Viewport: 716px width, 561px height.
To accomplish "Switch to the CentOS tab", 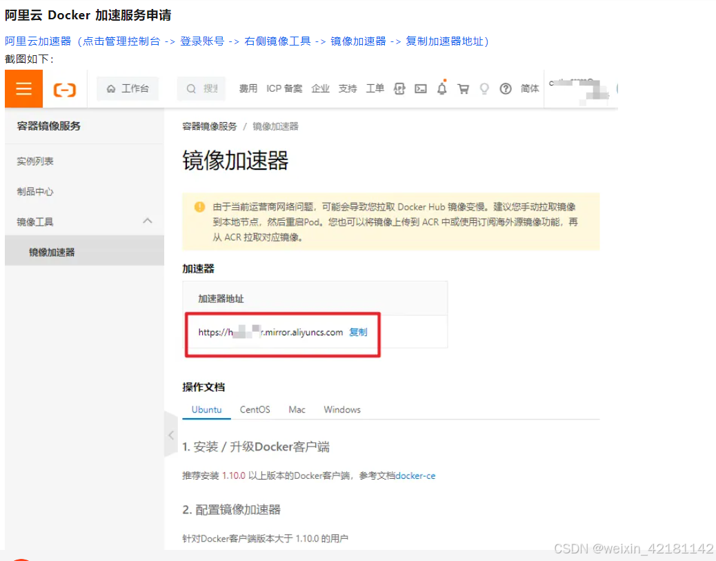I will coord(255,409).
